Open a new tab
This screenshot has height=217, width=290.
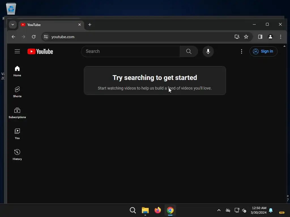[90, 25]
